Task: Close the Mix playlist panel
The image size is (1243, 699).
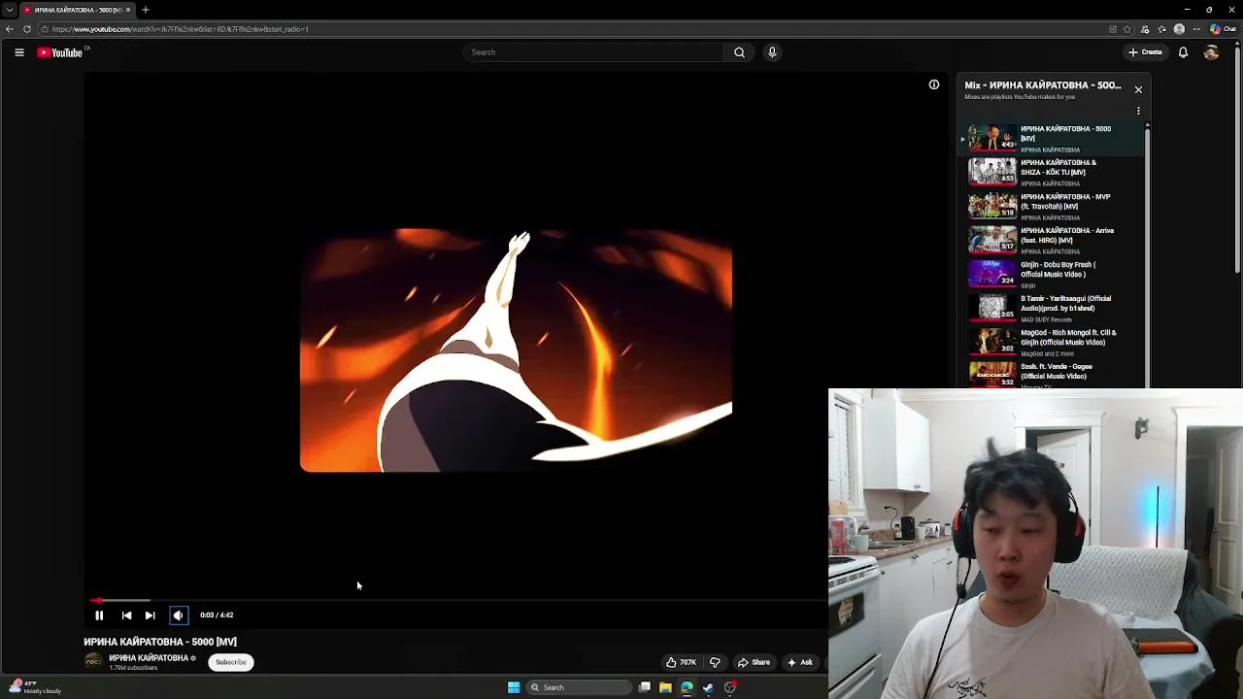Action: click(x=1138, y=89)
